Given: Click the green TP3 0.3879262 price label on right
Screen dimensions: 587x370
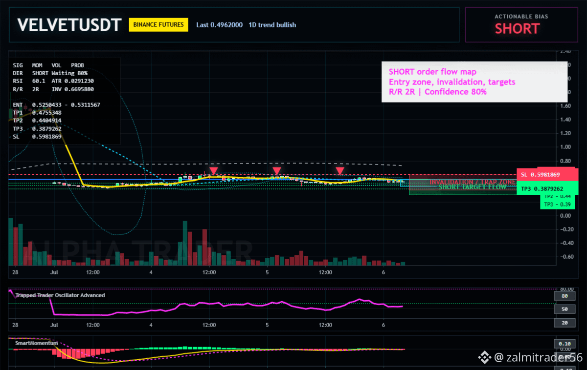Looking at the screenshot, I should point(547,188).
